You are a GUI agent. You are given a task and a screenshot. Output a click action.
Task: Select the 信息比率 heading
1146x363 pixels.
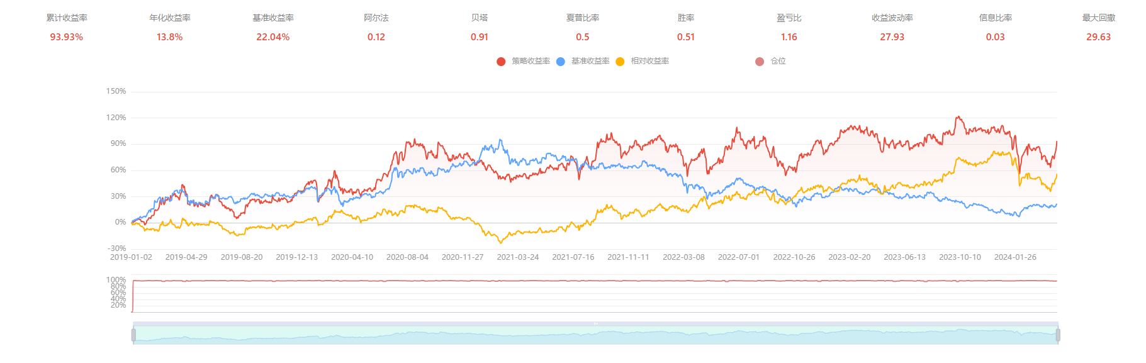click(996, 18)
